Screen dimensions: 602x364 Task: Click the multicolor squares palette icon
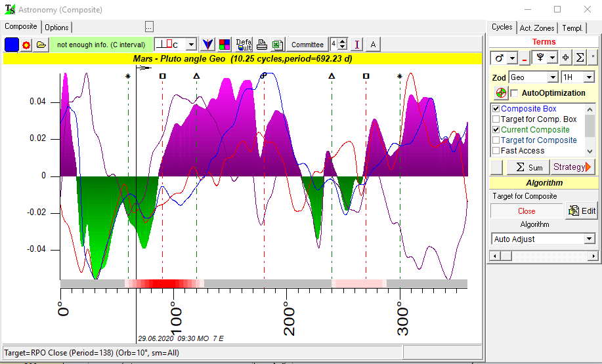click(x=225, y=45)
